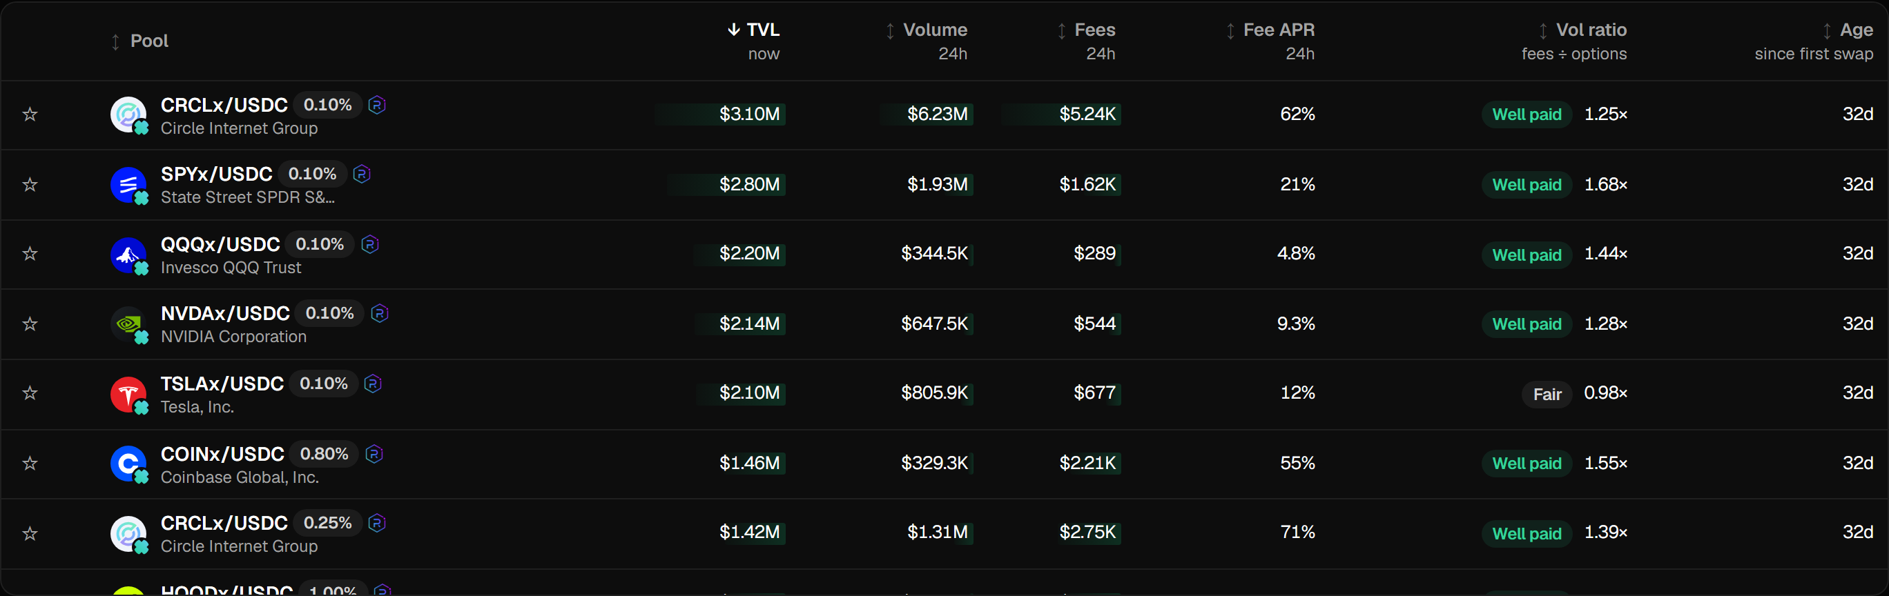Click the 71% Fee APR value

(x=1297, y=533)
